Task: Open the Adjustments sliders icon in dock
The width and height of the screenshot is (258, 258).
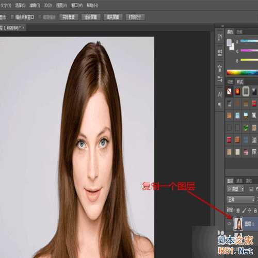Action: pos(220,79)
